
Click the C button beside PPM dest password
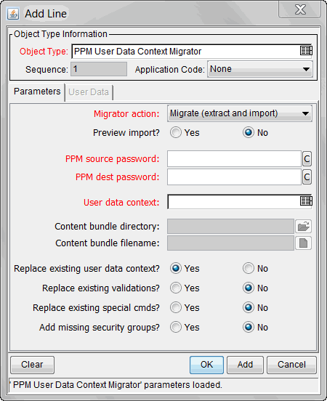click(x=307, y=177)
